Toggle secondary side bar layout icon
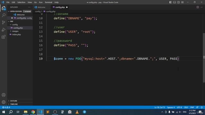The width and height of the screenshot is (205, 115). 178,2
